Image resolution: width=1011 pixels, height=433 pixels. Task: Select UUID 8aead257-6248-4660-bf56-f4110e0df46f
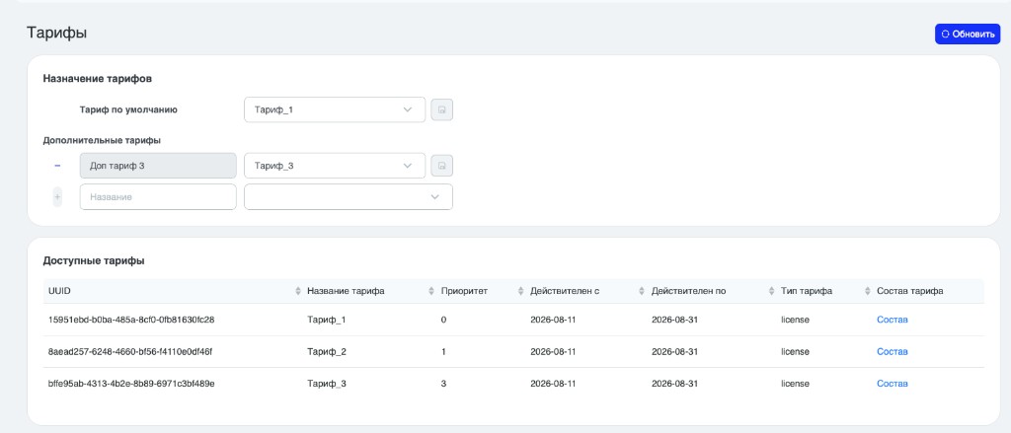click(x=130, y=352)
